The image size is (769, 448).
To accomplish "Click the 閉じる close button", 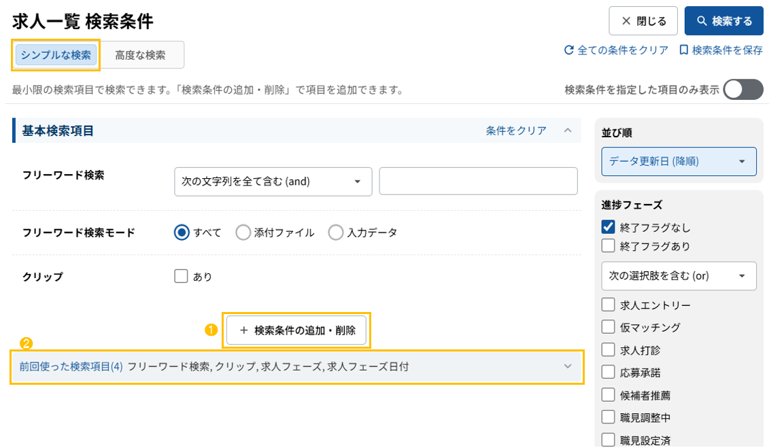I will point(643,21).
